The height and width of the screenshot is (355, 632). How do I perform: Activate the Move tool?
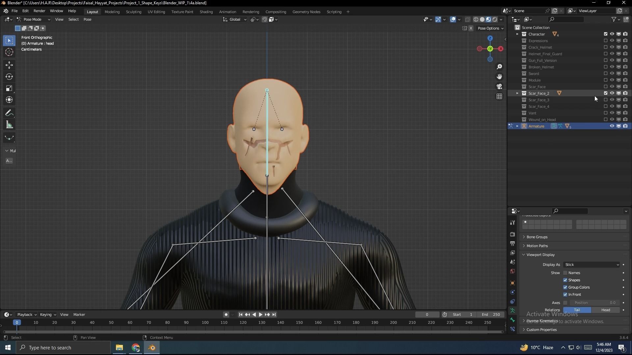tap(9, 65)
